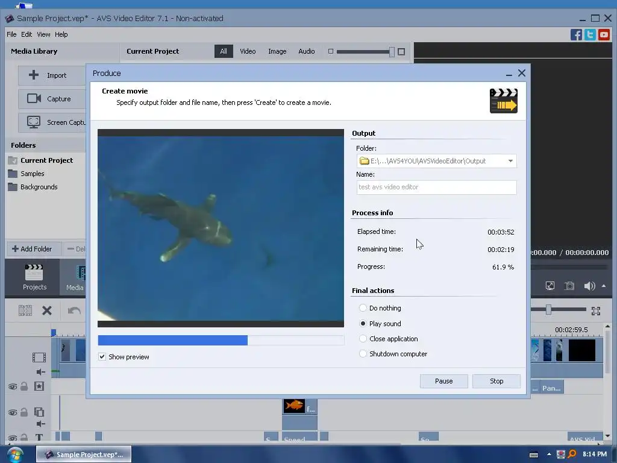Click the timeline scrollbar up arrow
Image resolution: width=617 pixels, height=463 pixels.
pyautogui.click(x=607, y=326)
